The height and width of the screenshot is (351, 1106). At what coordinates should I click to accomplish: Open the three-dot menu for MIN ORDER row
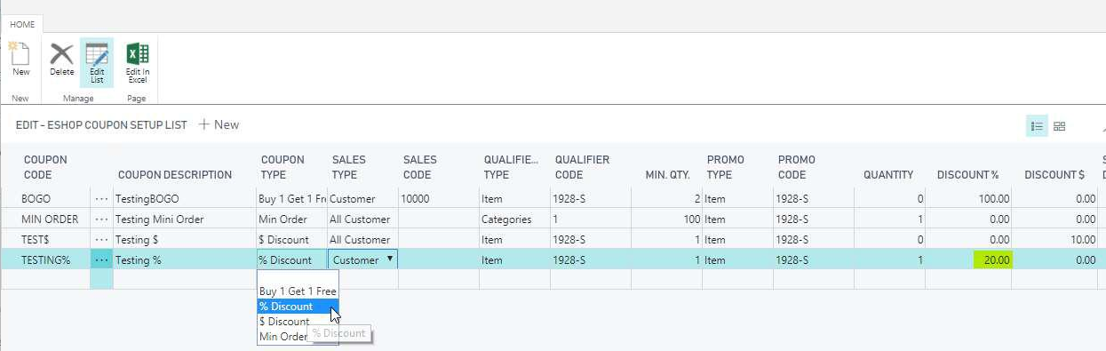pos(101,219)
